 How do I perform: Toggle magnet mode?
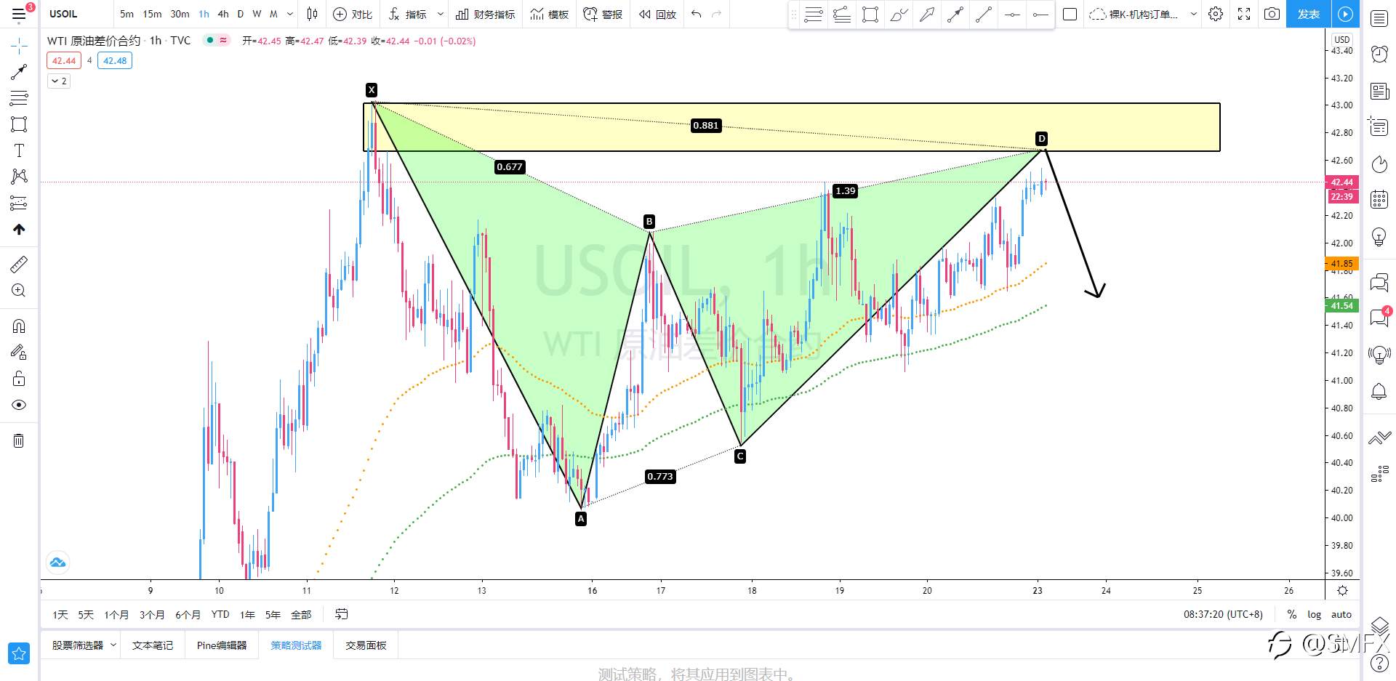point(19,326)
